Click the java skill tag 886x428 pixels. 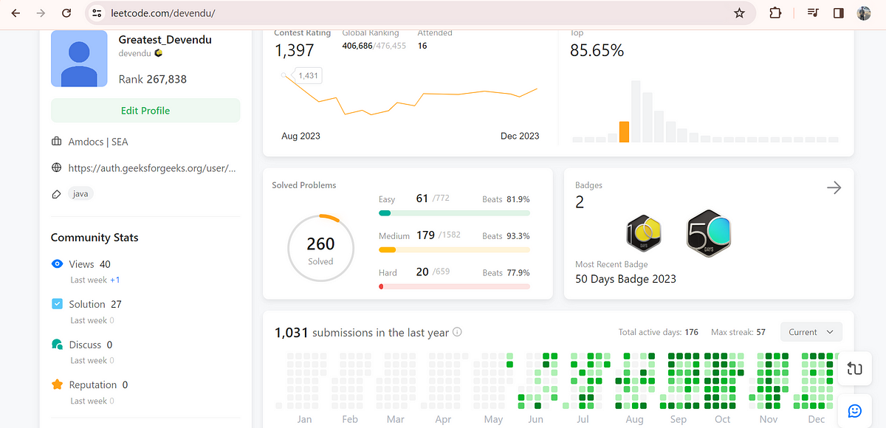tap(81, 194)
